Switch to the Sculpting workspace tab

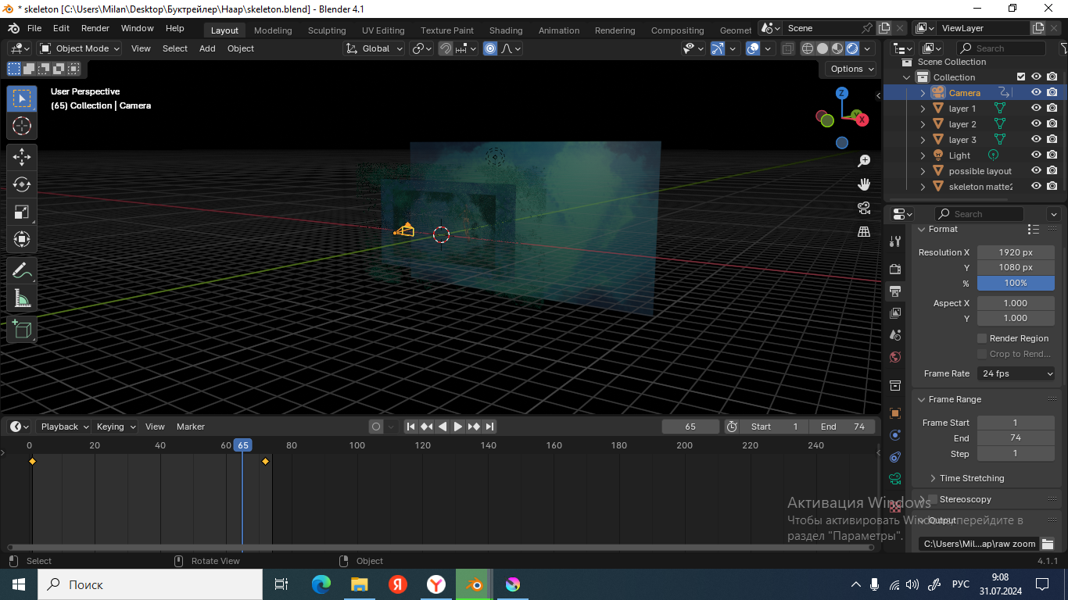[327, 30]
